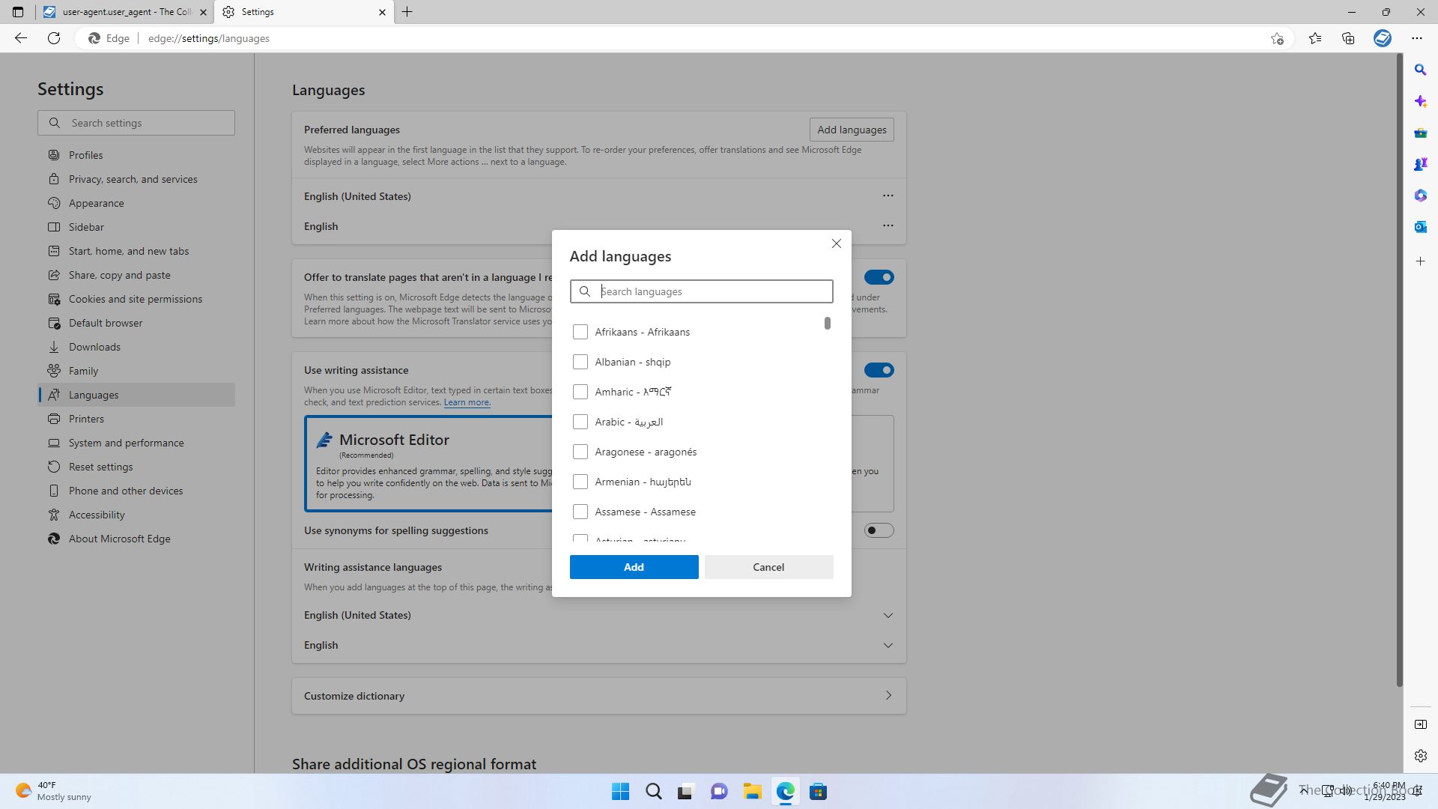Open Cookies and site permissions
This screenshot has height=809, width=1438.
pos(136,299)
